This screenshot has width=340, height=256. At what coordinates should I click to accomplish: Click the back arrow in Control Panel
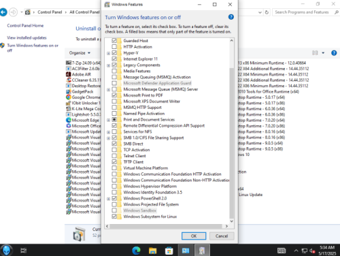click(3, 12)
